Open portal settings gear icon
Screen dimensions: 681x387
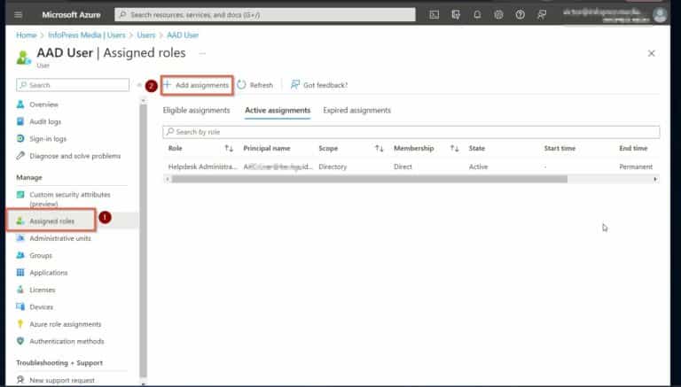[x=498, y=15]
